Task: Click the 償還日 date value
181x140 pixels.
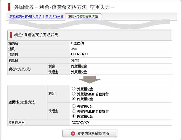Action: tap(79, 55)
